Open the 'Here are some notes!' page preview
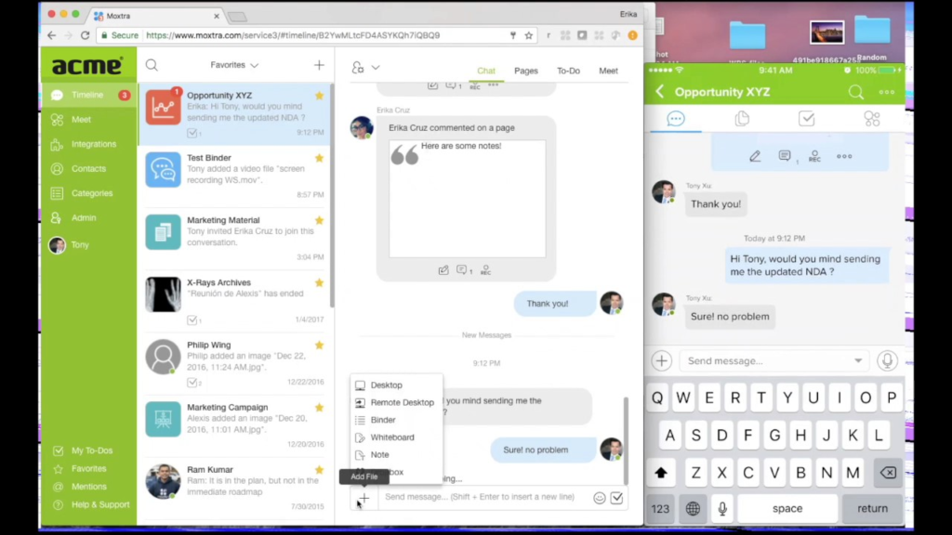 [468, 199]
